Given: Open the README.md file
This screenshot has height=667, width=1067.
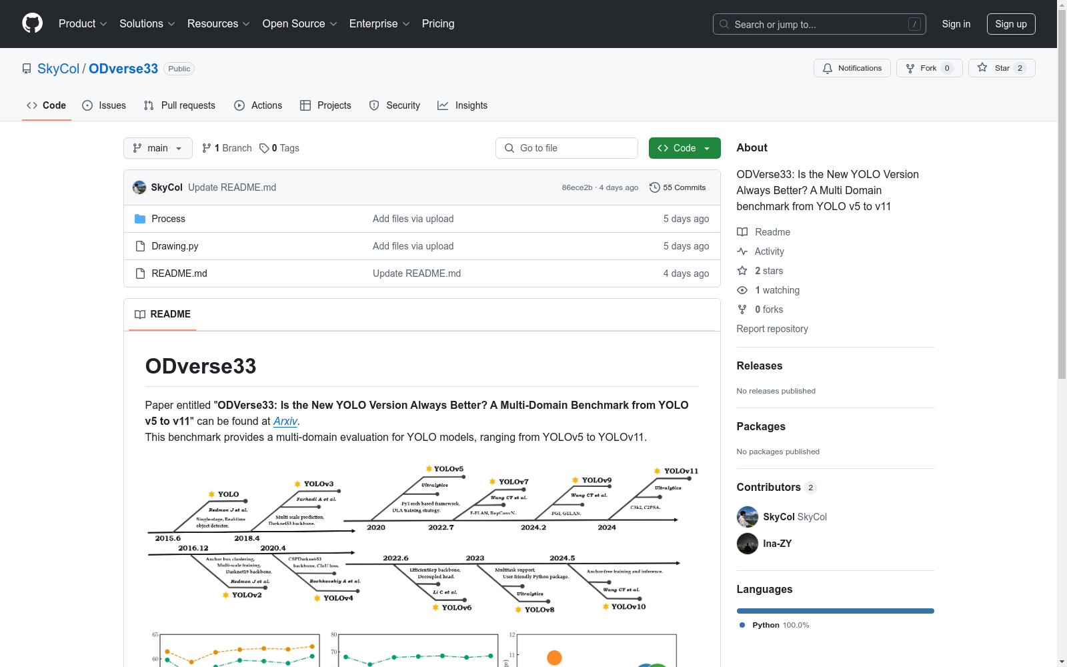Looking at the screenshot, I should tap(179, 273).
